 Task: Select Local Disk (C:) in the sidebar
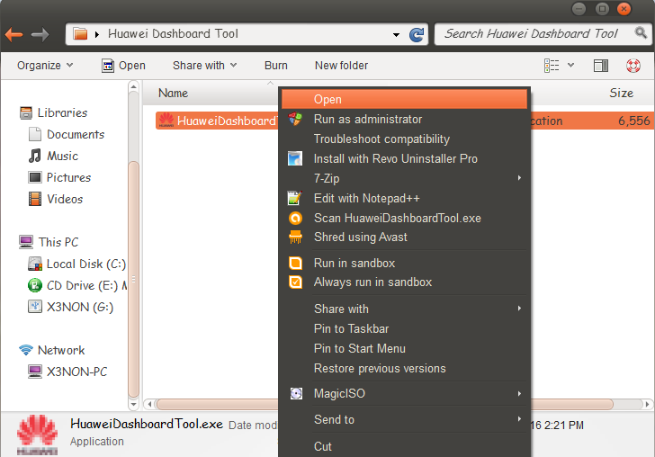click(x=85, y=264)
